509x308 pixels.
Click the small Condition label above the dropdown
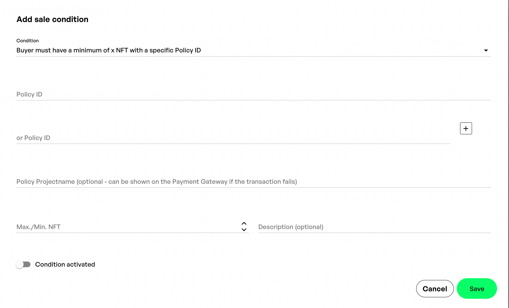27,41
